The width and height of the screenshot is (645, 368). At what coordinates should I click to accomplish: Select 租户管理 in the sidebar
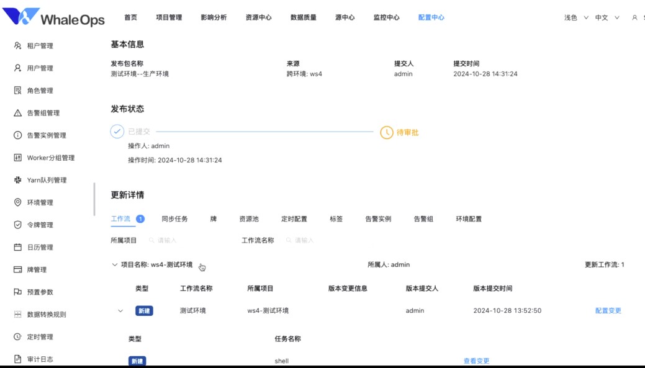point(38,45)
